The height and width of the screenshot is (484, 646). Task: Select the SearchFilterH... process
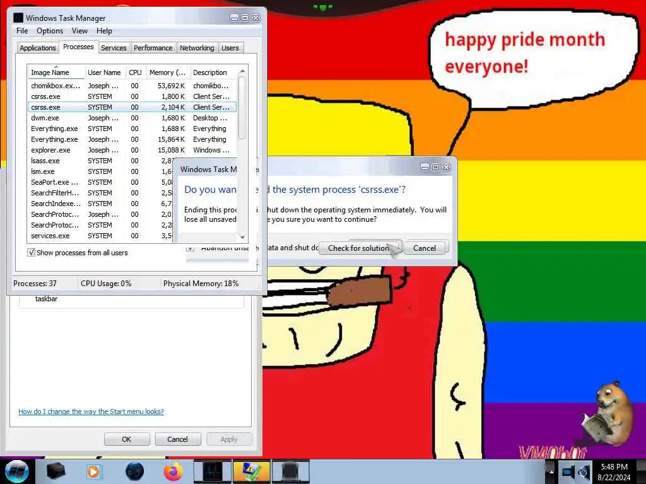(x=101, y=193)
